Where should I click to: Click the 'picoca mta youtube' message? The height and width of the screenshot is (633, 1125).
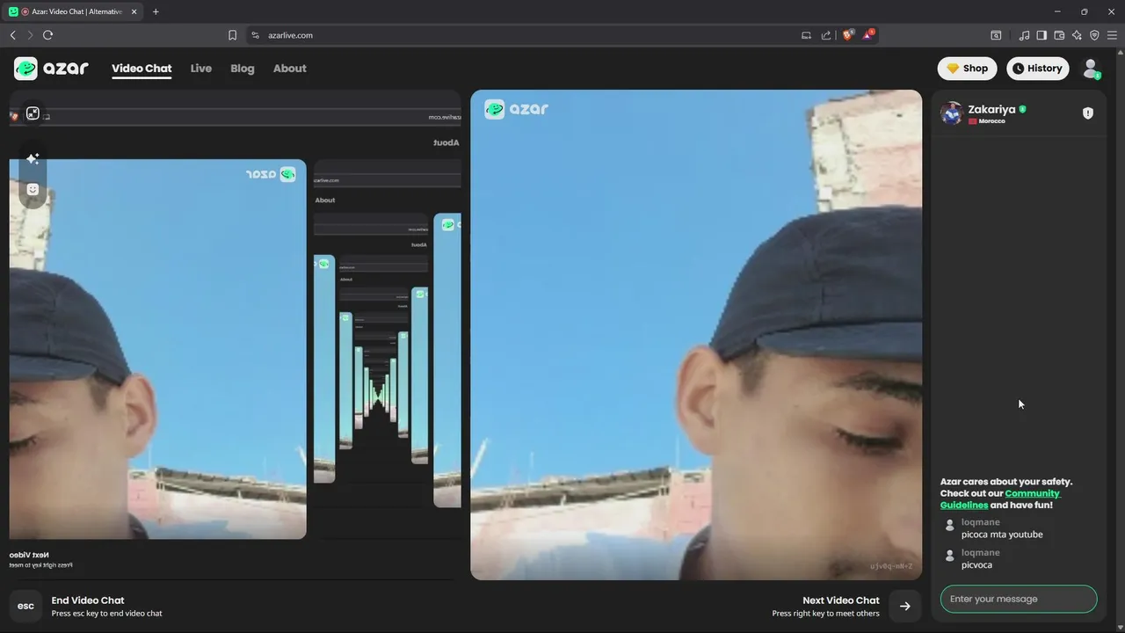pyautogui.click(x=1002, y=535)
